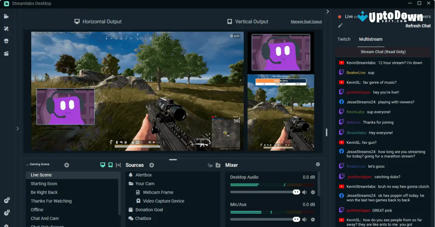The image size is (435, 227).
Task: Collapse the Your Cam source group
Action: pyautogui.click(x=130, y=183)
